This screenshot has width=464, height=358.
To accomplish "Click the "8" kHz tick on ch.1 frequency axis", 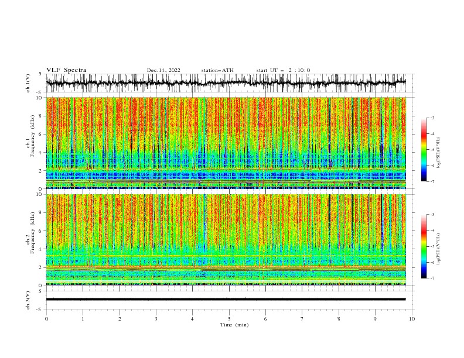I will point(41,116).
